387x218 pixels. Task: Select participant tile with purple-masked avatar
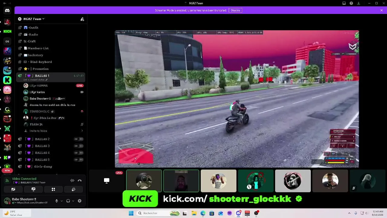point(218,181)
